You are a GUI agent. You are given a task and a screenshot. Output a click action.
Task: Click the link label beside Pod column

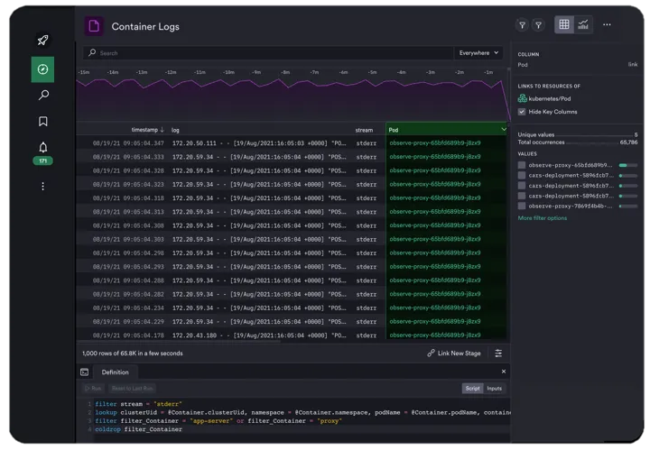pyautogui.click(x=633, y=65)
